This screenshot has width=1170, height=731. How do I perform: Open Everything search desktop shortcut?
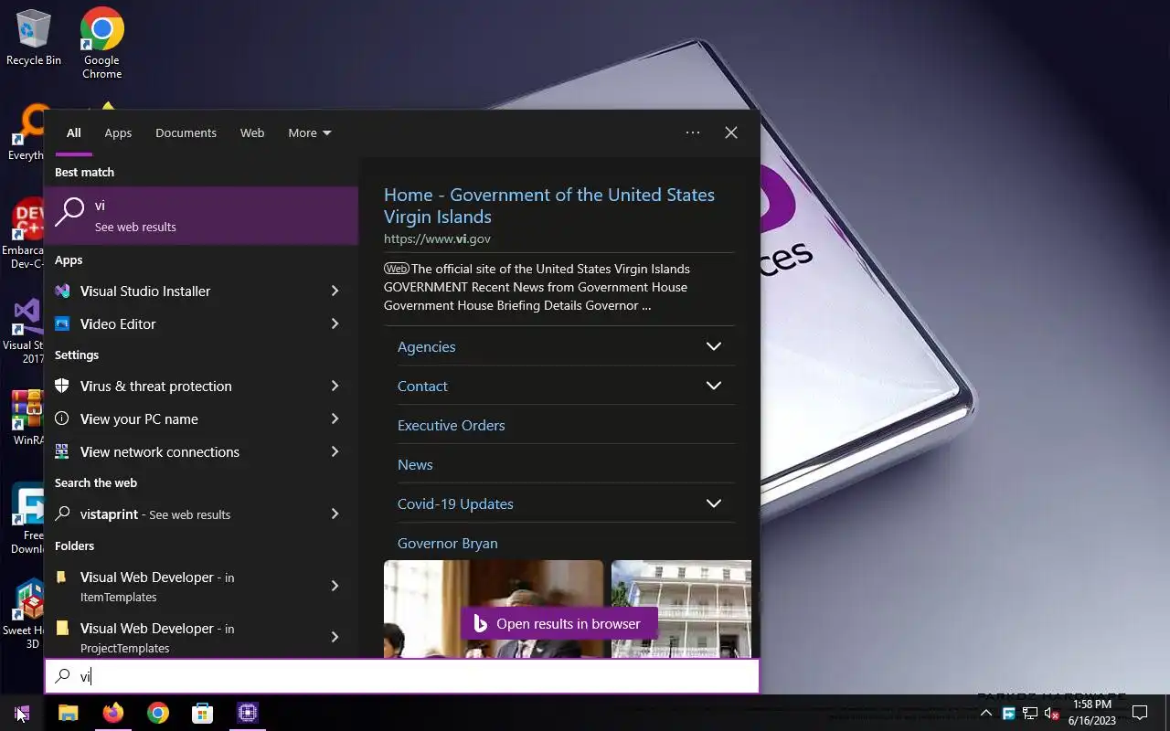coord(27,132)
